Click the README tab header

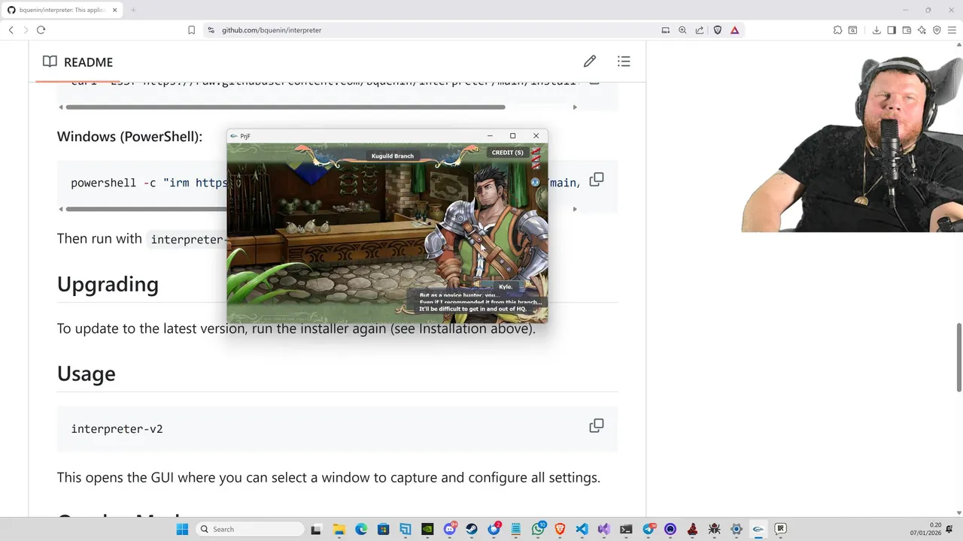[x=77, y=62]
